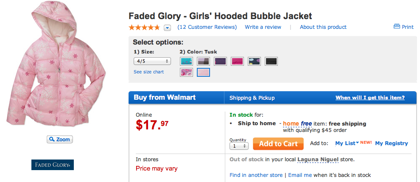Click the Zoom magnifier button under the jacket
Viewport: 420px width, 182px height.
[x=60, y=139]
